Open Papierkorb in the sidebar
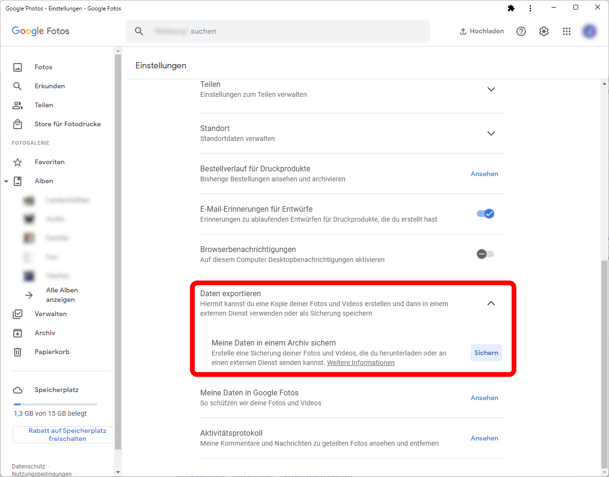 click(52, 352)
